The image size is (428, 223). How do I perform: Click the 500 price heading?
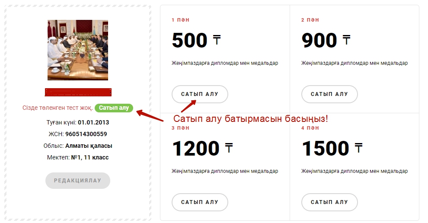point(190,40)
